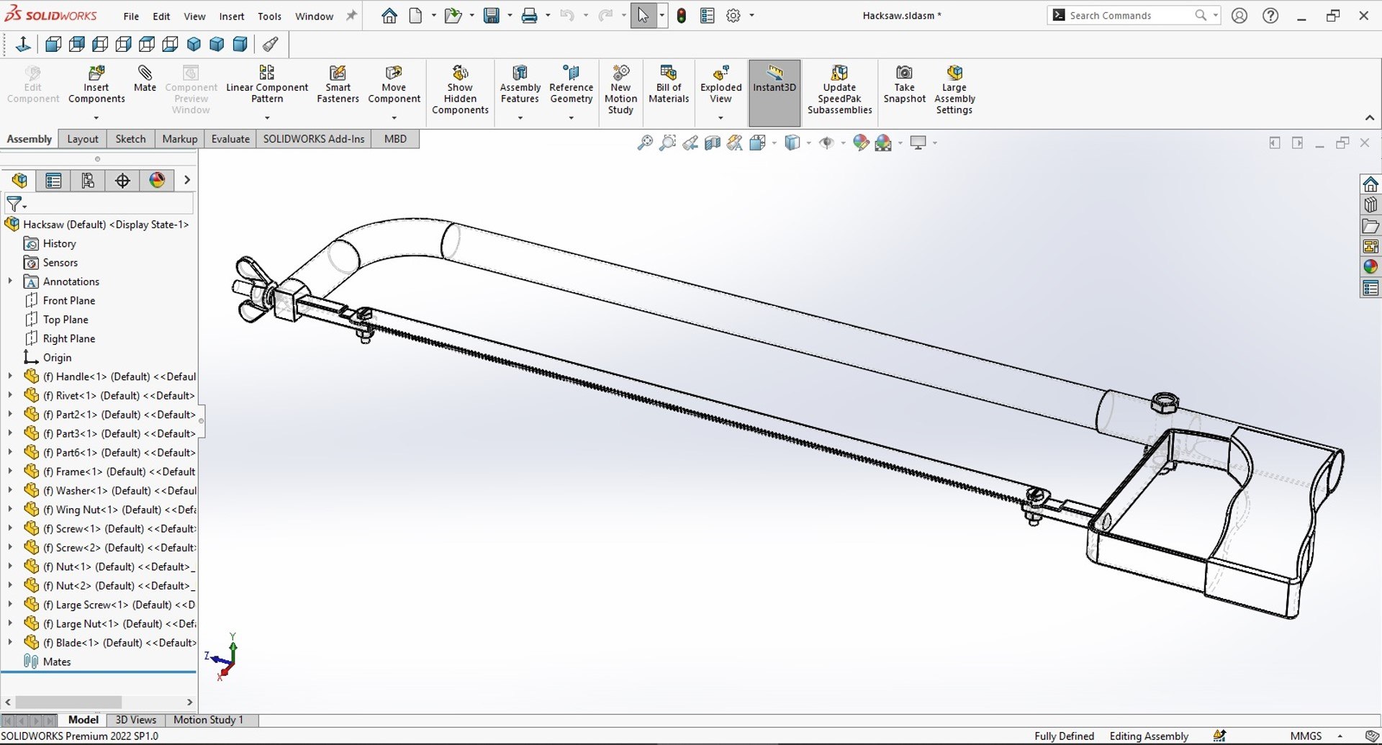This screenshot has height=745, width=1382.
Task: Collapse the CommandManager ribbon
Action: [x=1370, y=117]
